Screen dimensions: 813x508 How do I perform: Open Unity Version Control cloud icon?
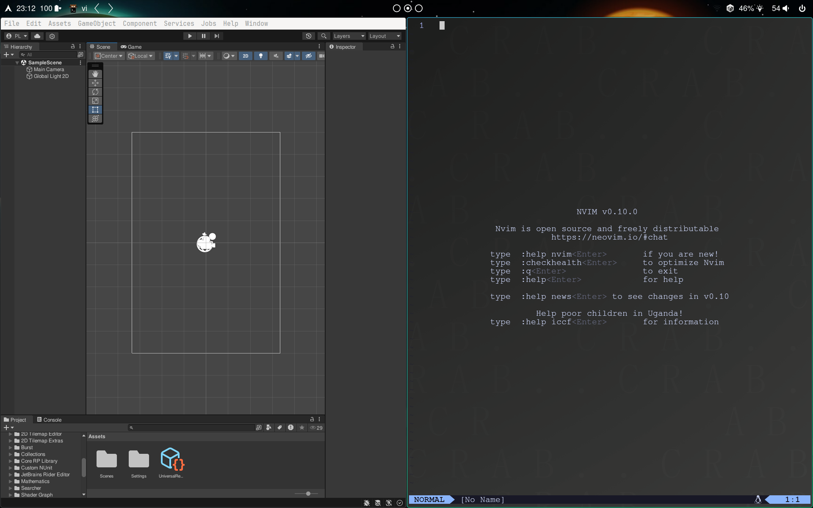point(37,36)
